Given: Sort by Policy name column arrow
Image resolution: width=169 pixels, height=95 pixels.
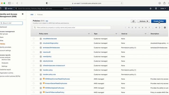Looking at the screenshot, I should click(89, 34).
